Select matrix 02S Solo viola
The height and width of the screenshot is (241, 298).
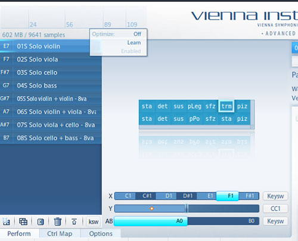pos(51,59)
